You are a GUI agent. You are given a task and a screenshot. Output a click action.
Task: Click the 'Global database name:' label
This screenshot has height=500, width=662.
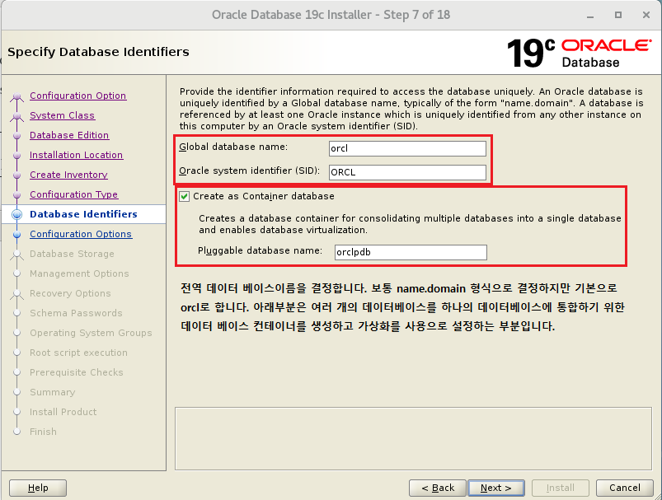pyautogui.click(x=233, y=147)
